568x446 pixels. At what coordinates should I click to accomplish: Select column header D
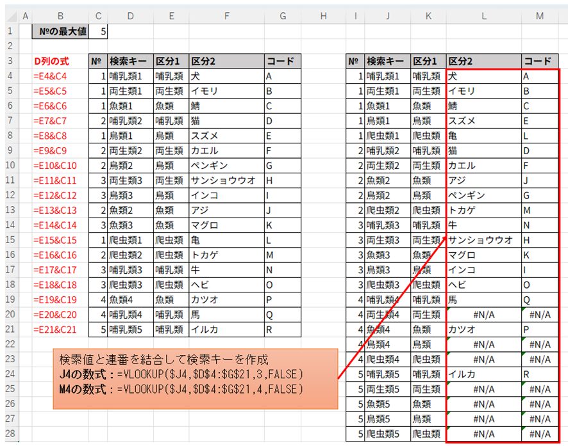click(x=130, y=14)
